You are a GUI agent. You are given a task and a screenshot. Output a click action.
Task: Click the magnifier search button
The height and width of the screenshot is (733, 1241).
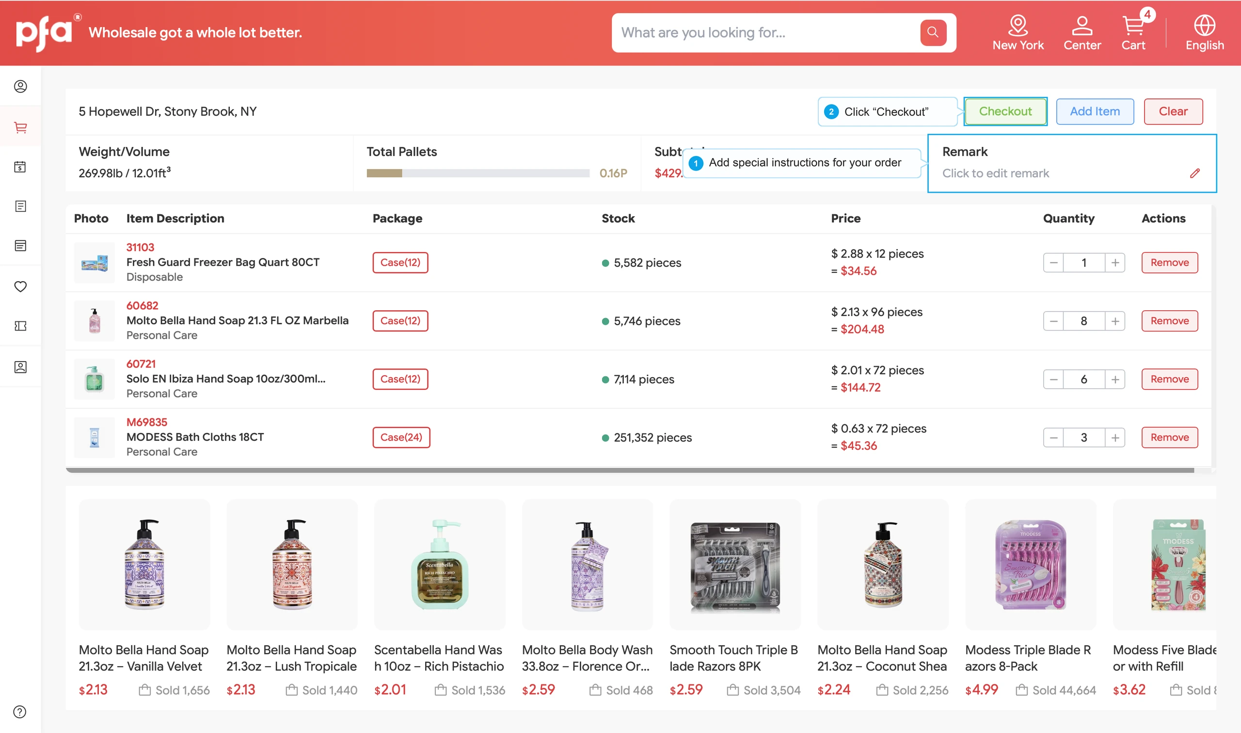point(933,32)
